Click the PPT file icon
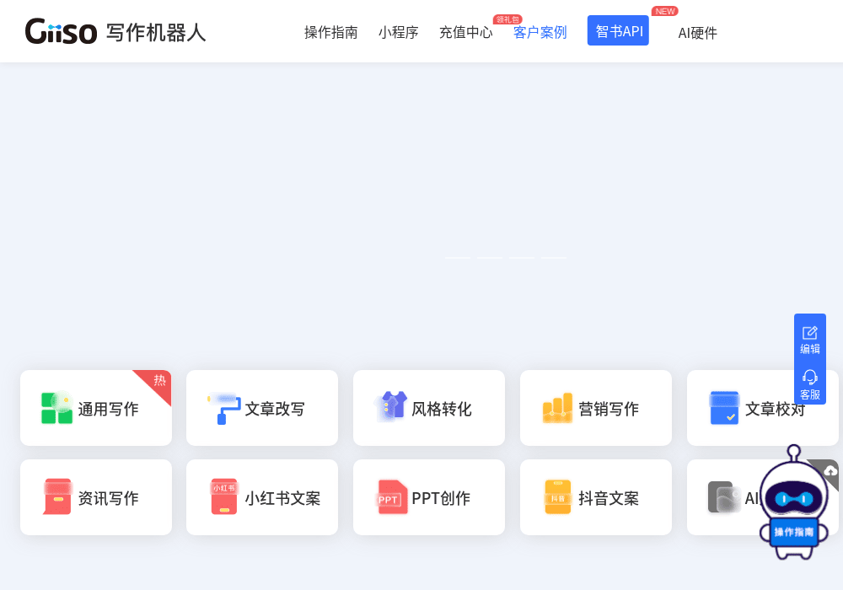This screenshot has width=843, height=590. (391, 496)
